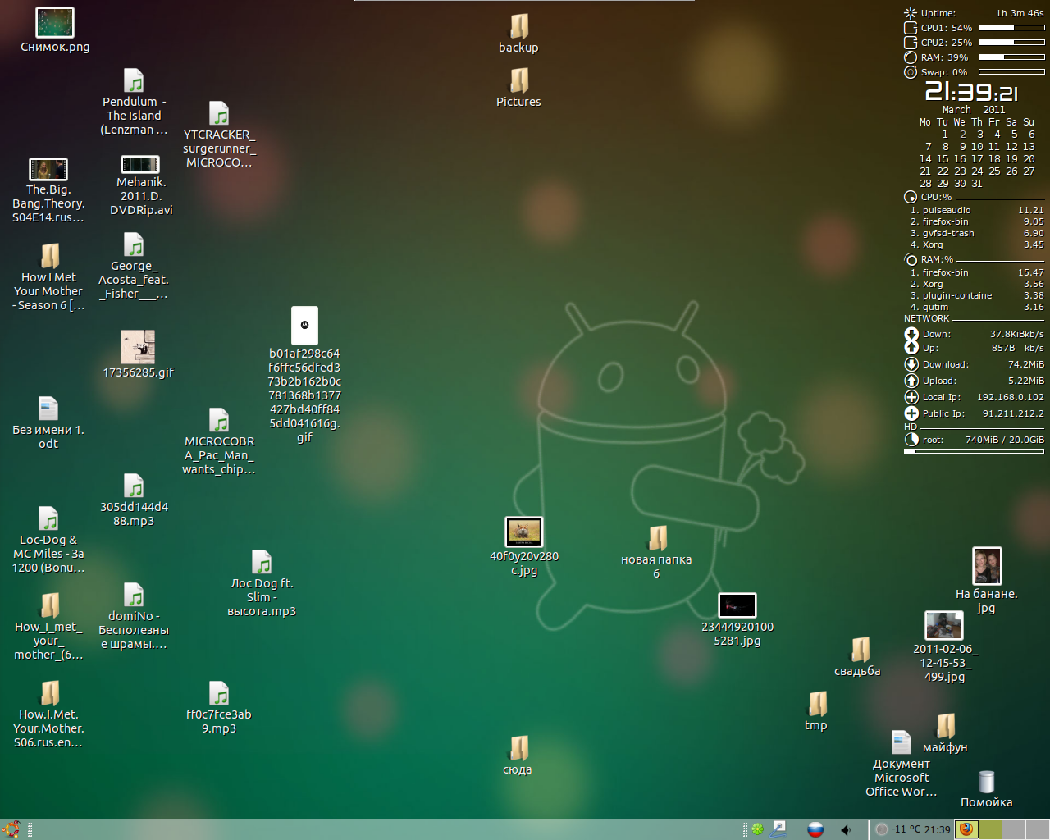Image resolution: width=1050 pixels, height=840 pixels.
Task: Select the 234449201005281.jpg image
Action: tap(737, 620)
